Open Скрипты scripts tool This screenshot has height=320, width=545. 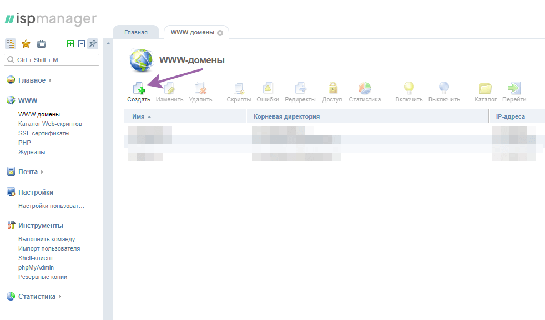coord(239,89)
